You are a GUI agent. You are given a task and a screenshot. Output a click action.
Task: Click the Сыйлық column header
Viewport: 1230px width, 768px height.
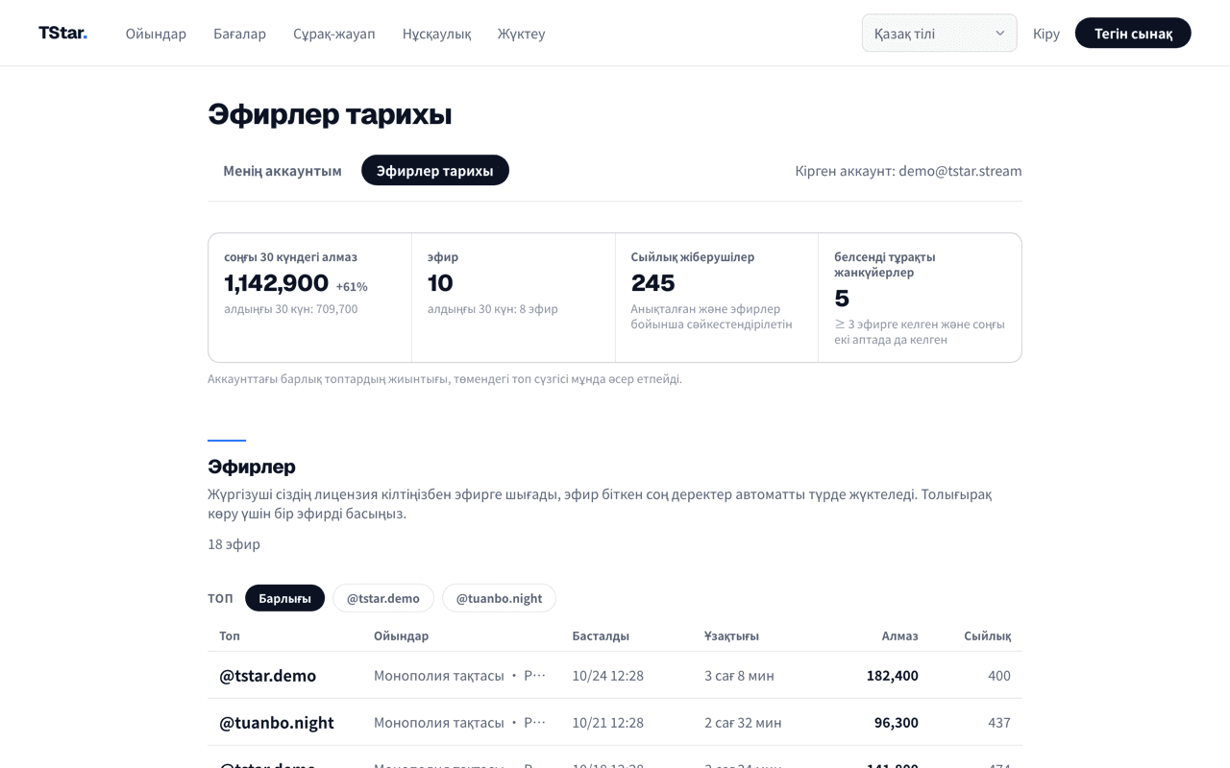(x=987, y=636)
